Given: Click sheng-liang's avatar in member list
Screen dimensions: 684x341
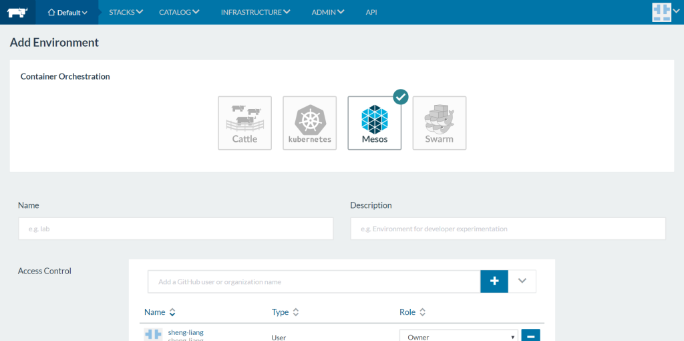Looking at the screenshot, I should (153, 335).
